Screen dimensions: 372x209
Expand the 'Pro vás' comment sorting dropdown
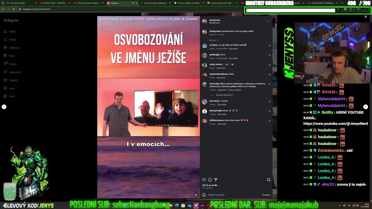[214, 40]
